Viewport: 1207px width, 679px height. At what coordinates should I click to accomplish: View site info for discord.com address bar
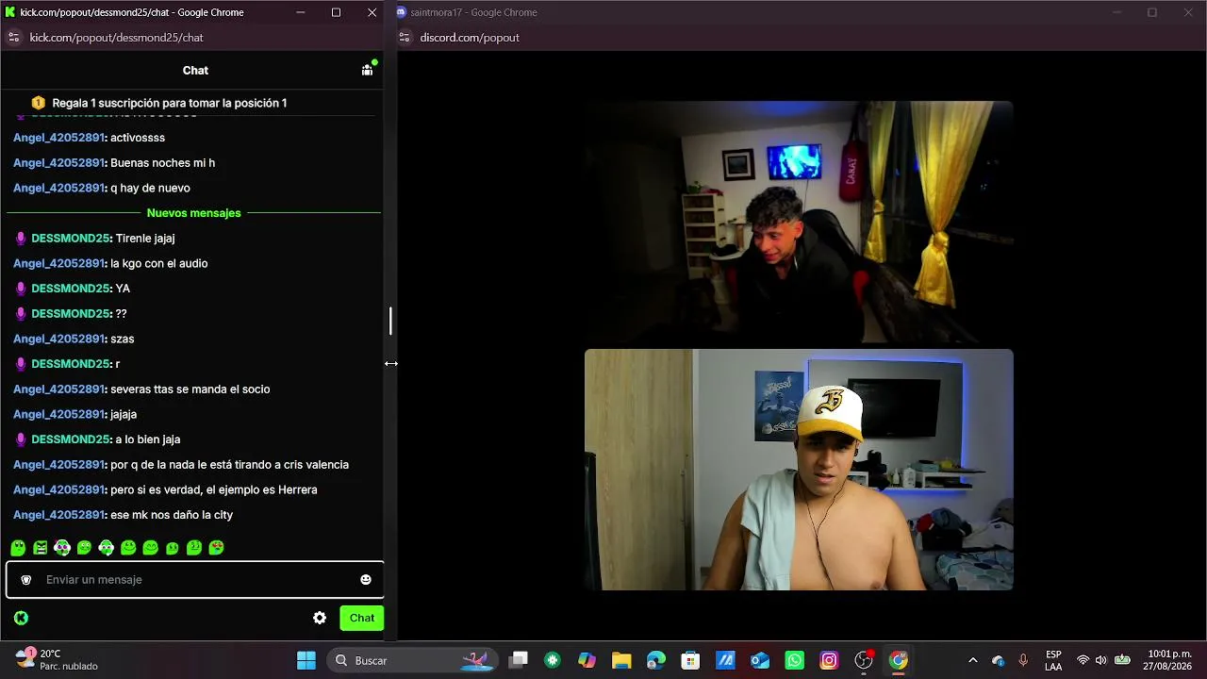point(405,38)
